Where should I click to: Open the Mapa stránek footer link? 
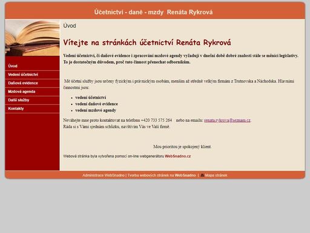216,175
